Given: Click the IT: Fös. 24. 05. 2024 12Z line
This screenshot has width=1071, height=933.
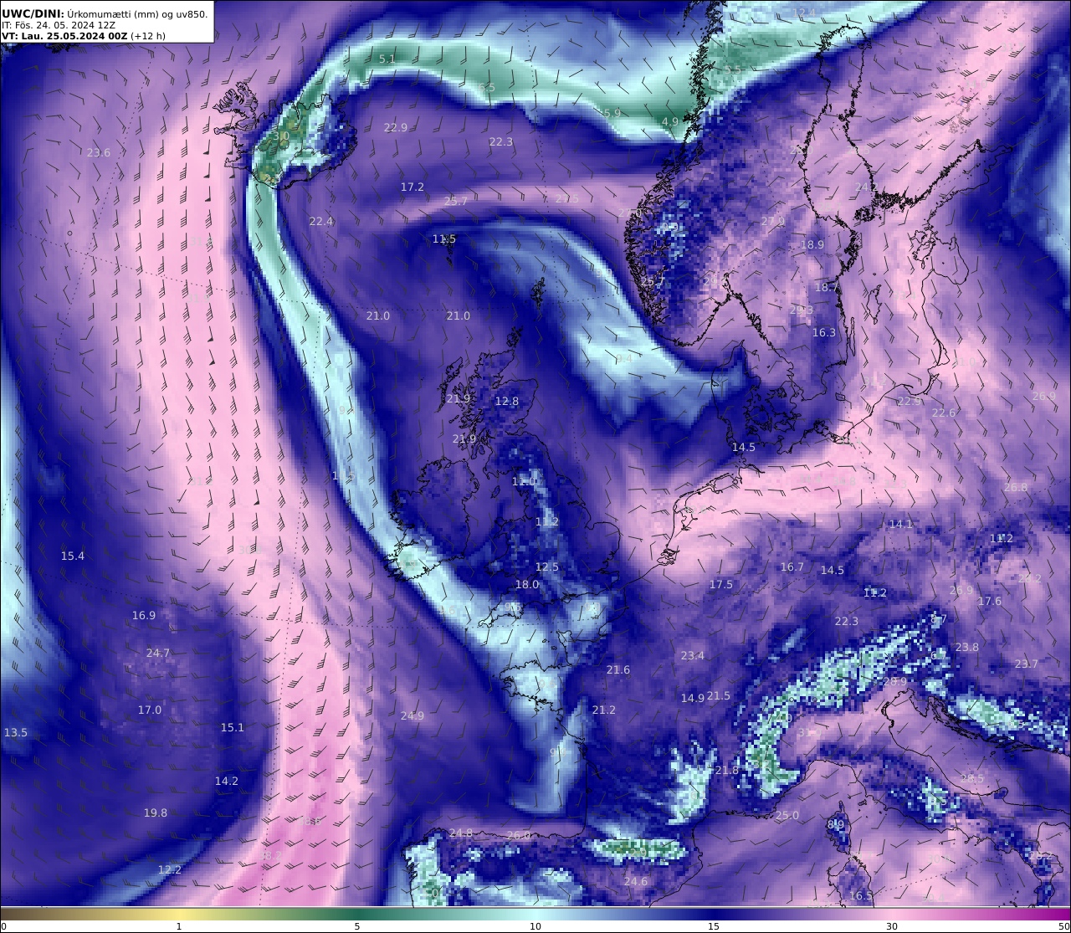Looking at the screenshot, I should (59, 25).
